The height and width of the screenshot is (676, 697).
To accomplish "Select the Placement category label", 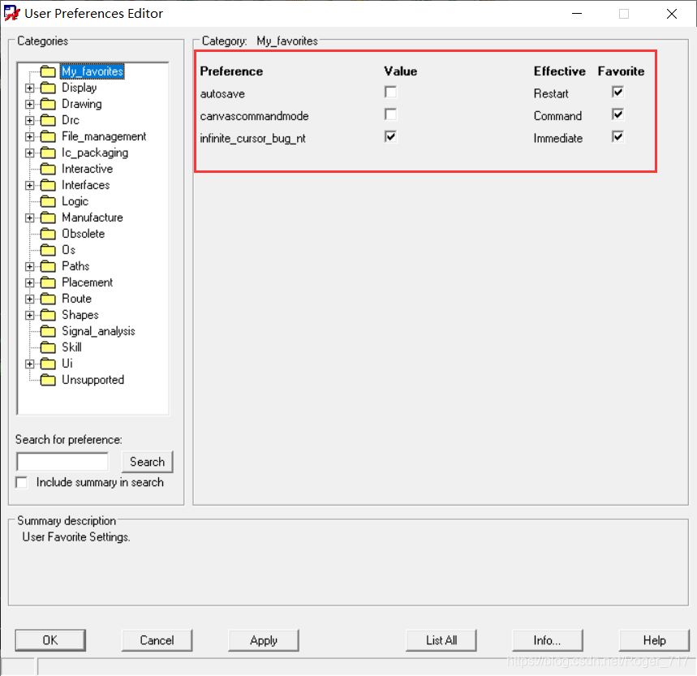I will point(87,282).
